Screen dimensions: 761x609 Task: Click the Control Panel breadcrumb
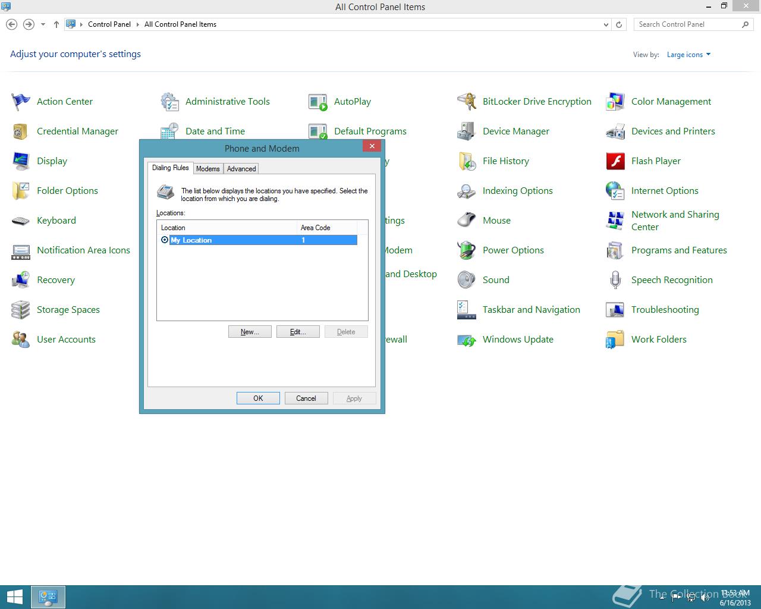click(x=109, y=24)
